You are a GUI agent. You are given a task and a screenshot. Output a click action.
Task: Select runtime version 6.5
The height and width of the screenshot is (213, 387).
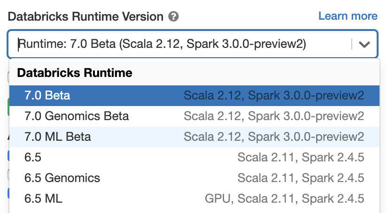point(33,157)
